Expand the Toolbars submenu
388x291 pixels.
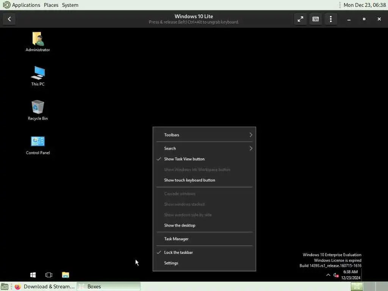pos(204,135)
